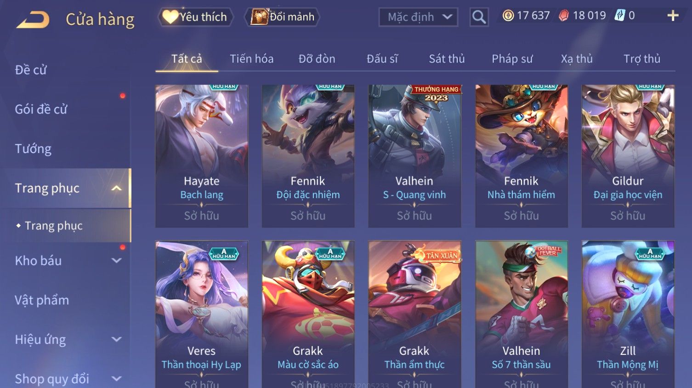Viewport: 692px width, 388px height.
Task: Expand the Kho báu sidebar section
Action: [x=117, y=261]
